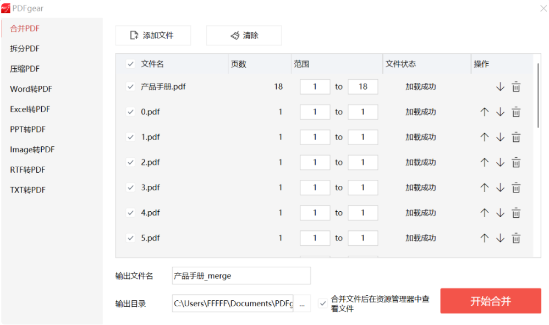This screenshot has width=549, height=325.
Task: Move 2.pdf up one position
Action: tap(484, 162)
